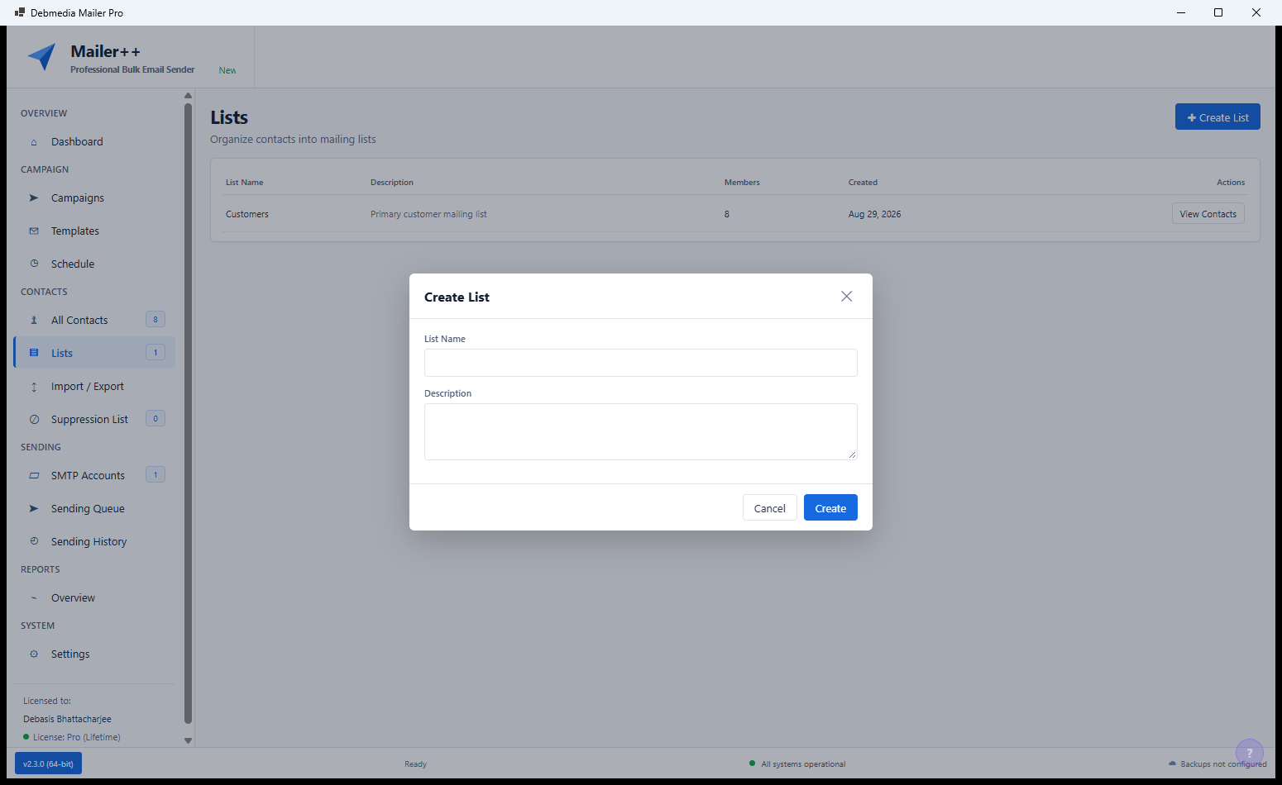This screenshot has height=785, width=1282.
Task: Click the Create List button at top
Action: (1217, 117)
